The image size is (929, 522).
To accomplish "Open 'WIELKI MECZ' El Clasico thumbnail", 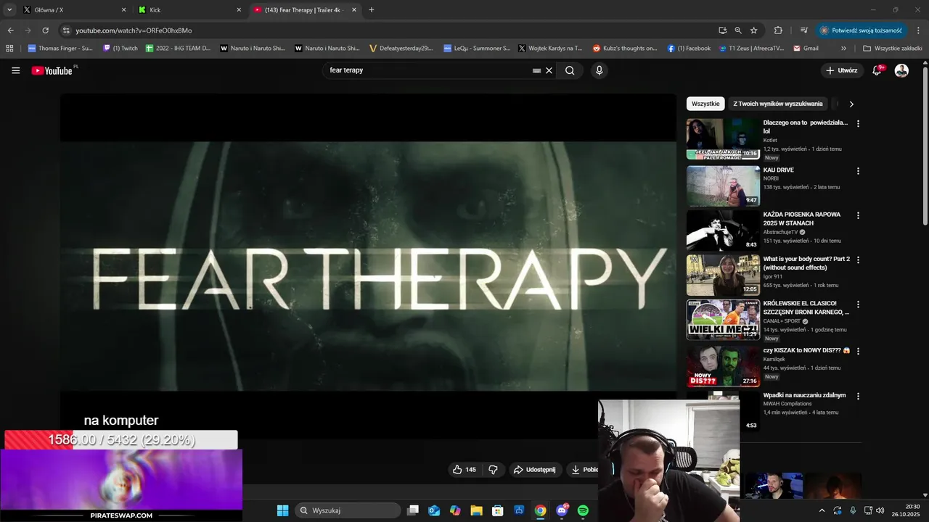I will 723,320.
